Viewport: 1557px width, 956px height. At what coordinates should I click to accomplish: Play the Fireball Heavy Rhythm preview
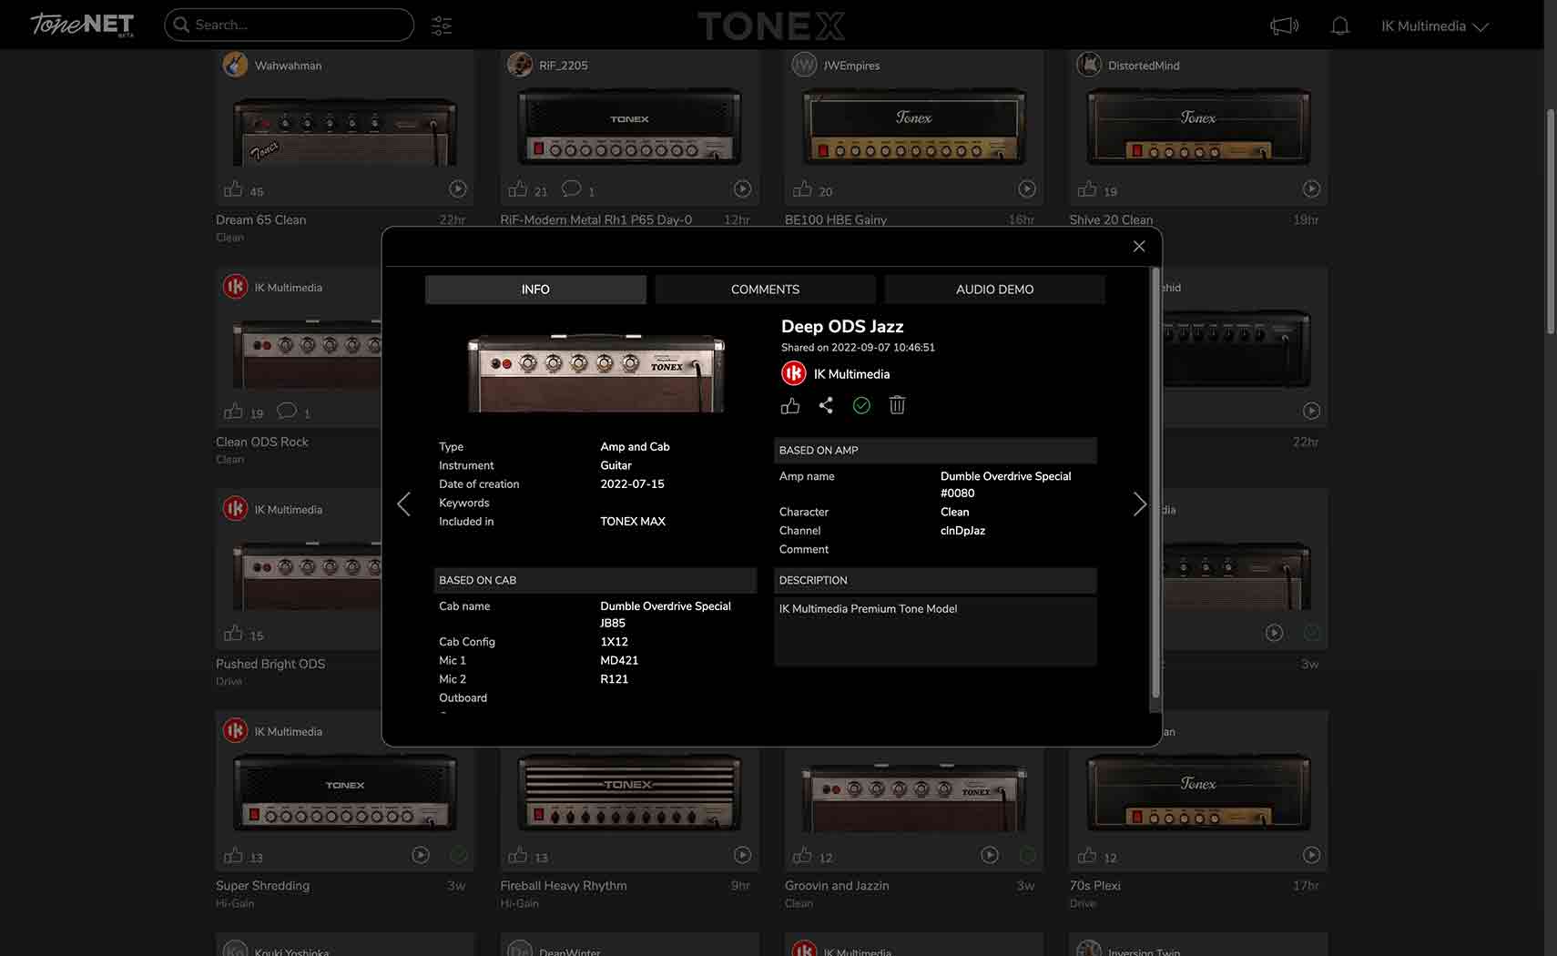[x=743, y=855]
